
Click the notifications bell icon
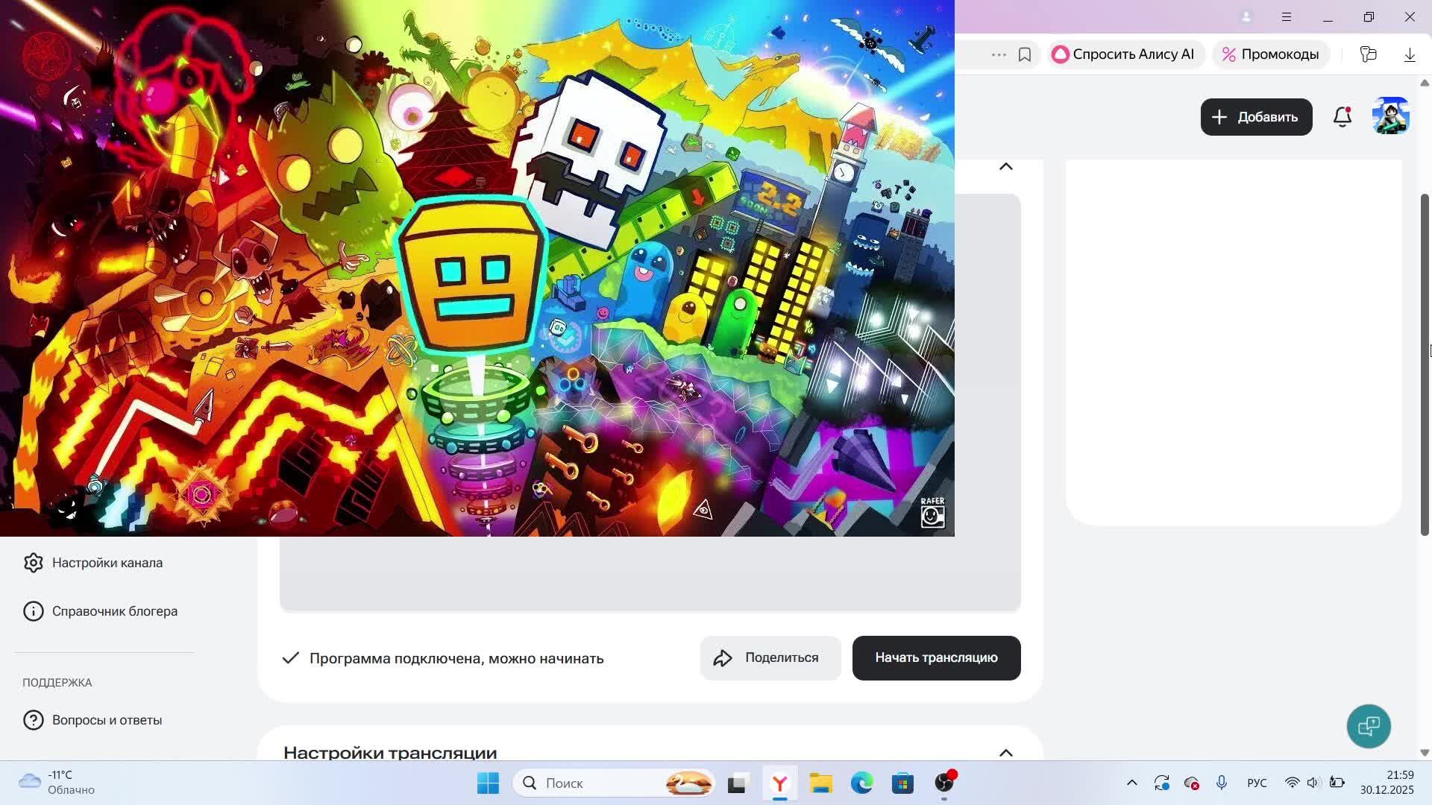coord(1342,117)
